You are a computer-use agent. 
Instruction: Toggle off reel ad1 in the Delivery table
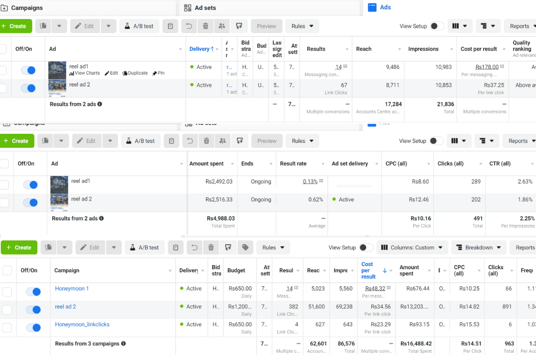[x=28, y=70]
